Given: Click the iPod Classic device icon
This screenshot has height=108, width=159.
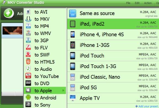Looking at the screenshot, I should pyautogui.click(x=73, y=77).
